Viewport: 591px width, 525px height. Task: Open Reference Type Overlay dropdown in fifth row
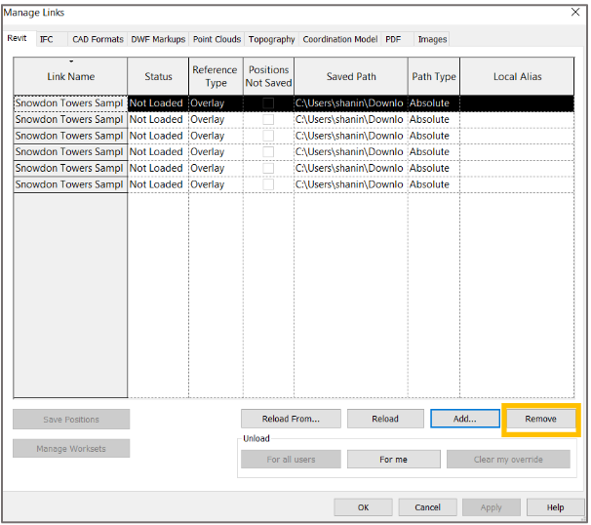coord(214,168)
